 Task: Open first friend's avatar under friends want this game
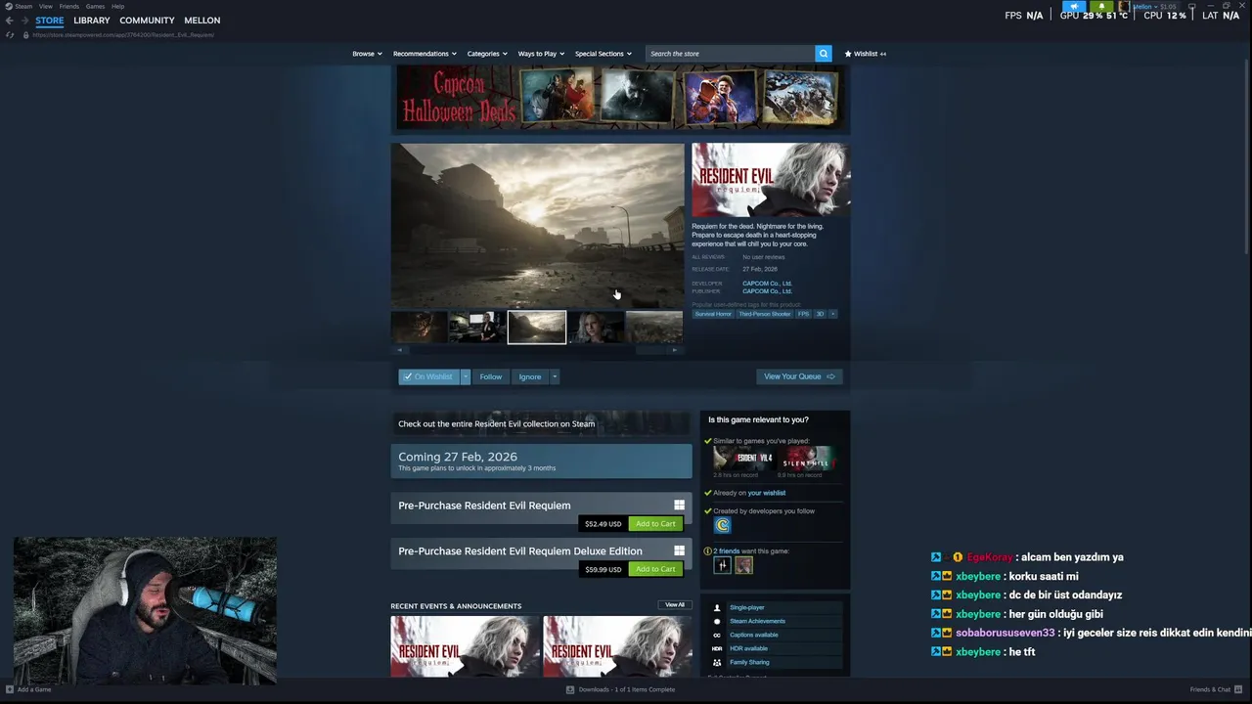[723, 565]
